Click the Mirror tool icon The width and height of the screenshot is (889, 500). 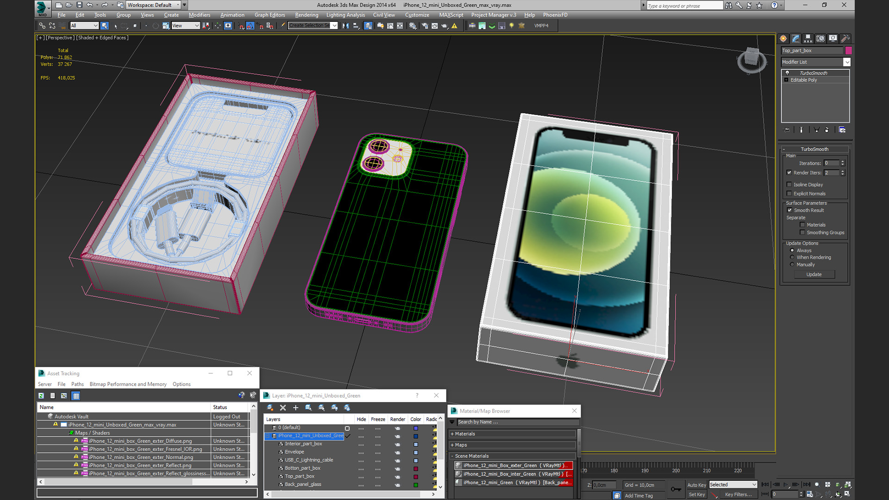coord(345,26)
